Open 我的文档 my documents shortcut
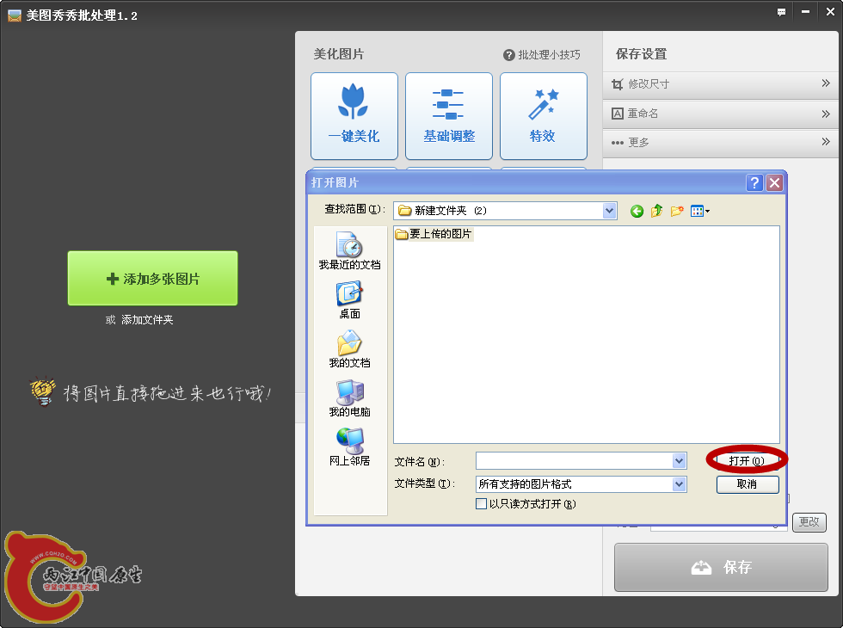Viewport: 843px width, 628px height. [350, 349]
